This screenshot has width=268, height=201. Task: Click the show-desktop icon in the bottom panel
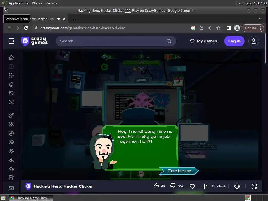pyautogui.click(x=3, y=198)
